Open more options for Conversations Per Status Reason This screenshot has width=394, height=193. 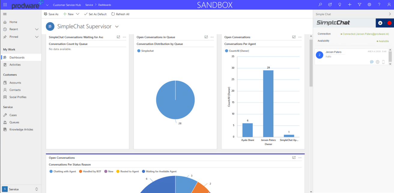tap(300, 158)
